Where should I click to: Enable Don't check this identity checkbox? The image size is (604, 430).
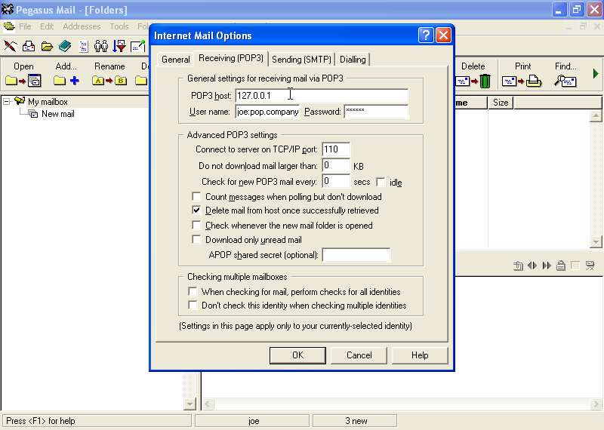click(193, 306)
